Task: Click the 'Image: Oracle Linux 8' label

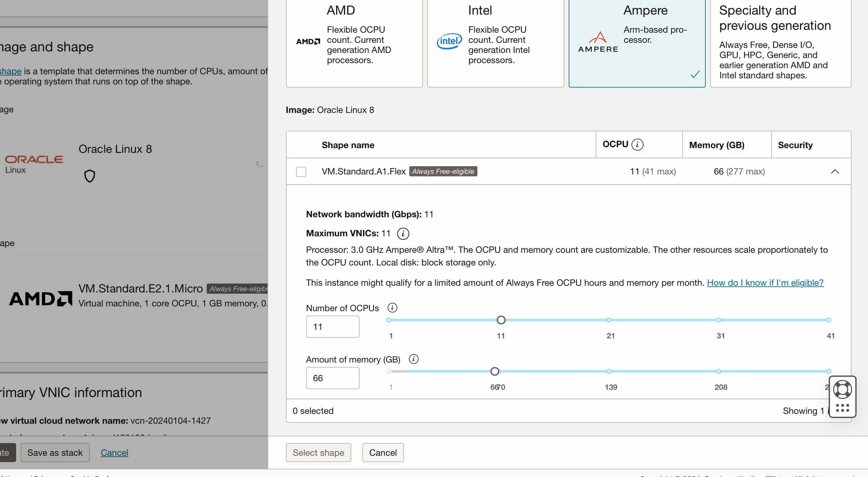Action: [x=330, y=110]
